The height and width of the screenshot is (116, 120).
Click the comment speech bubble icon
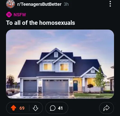click(x=52, y=108)
